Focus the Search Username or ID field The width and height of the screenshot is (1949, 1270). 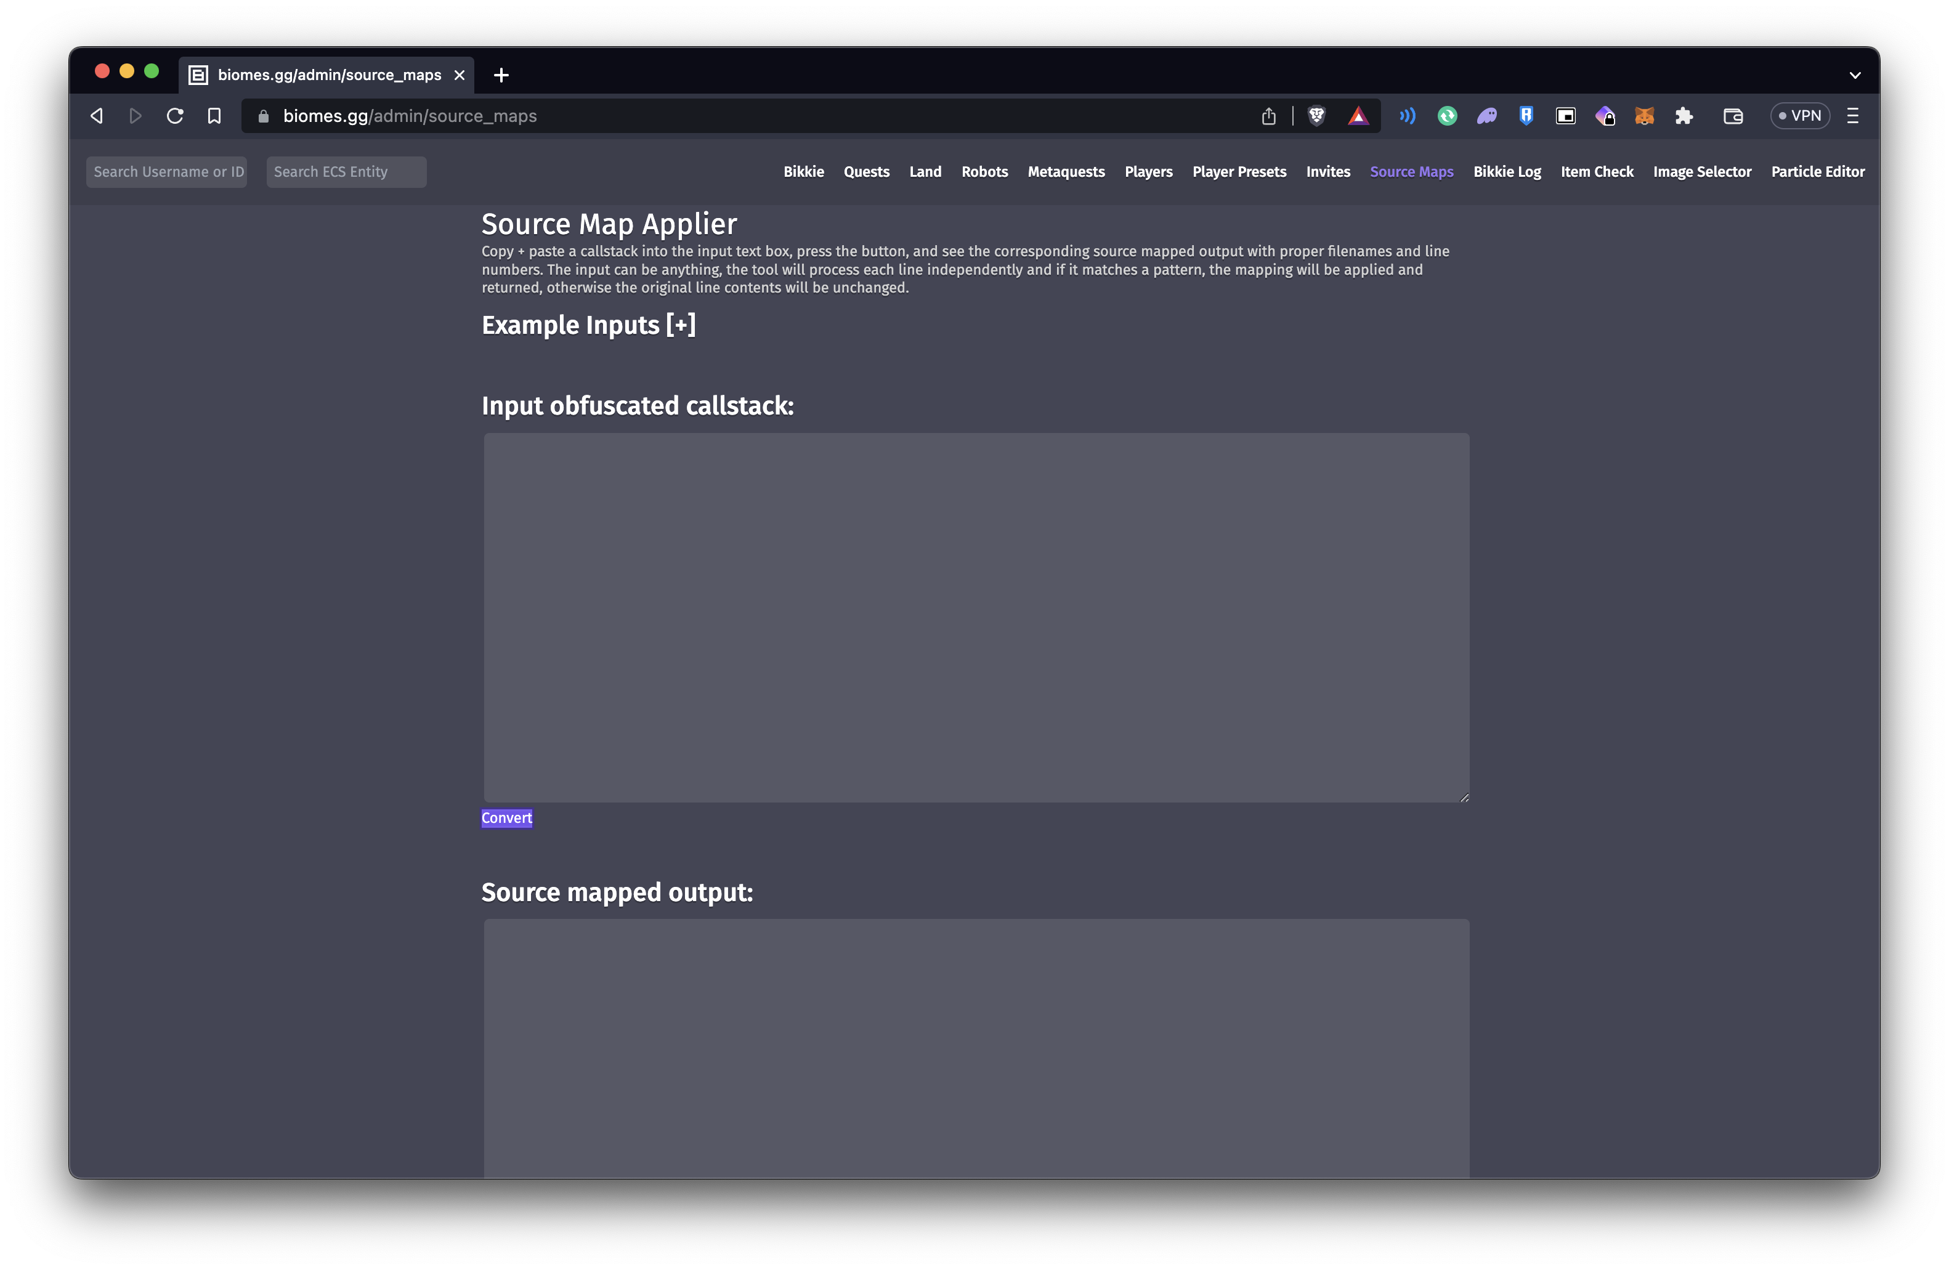(x=166, y=172)
